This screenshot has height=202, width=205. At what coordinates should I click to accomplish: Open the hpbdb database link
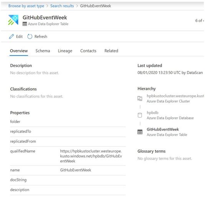(152, 113)
